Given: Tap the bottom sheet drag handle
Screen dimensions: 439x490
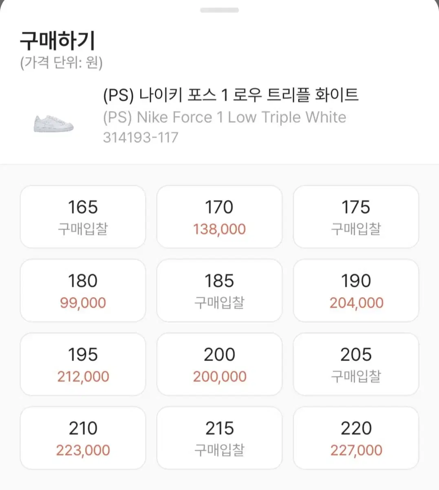Looking at the screenshot, I should tap(219, 10).
